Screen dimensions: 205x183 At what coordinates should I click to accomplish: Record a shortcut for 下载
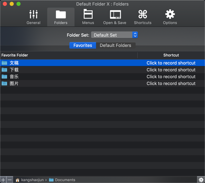(171, 70)
